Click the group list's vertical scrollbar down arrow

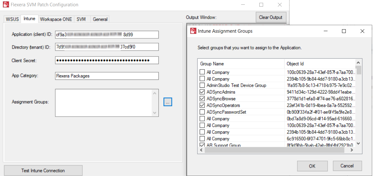point(358,144)
